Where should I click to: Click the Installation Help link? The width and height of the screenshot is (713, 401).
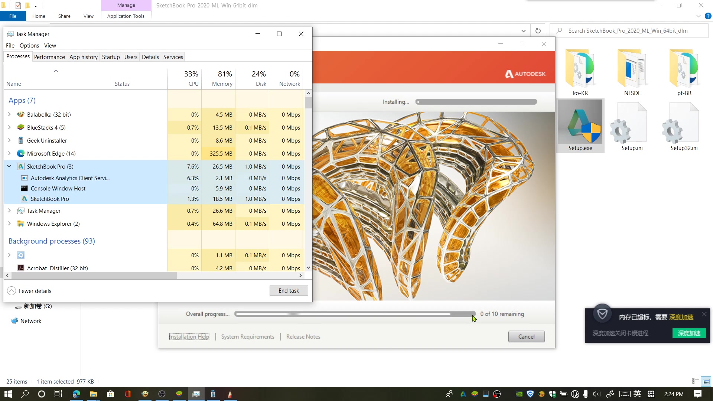pos(189,337)
